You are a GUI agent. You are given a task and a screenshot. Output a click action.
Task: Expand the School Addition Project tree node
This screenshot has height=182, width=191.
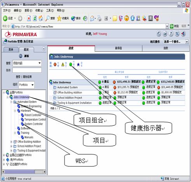[x=11, y=146]
